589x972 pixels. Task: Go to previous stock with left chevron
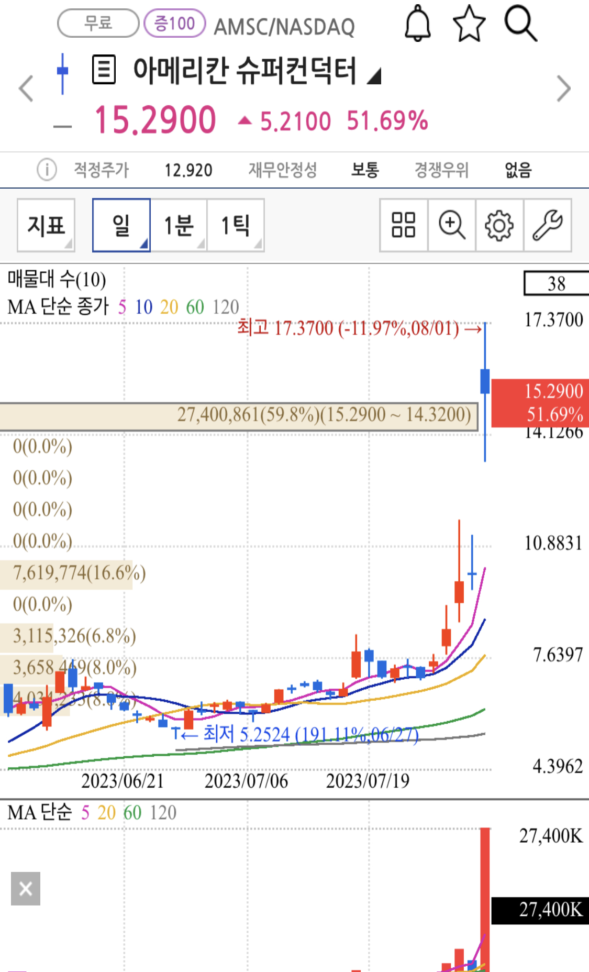[x=26, y=88]
